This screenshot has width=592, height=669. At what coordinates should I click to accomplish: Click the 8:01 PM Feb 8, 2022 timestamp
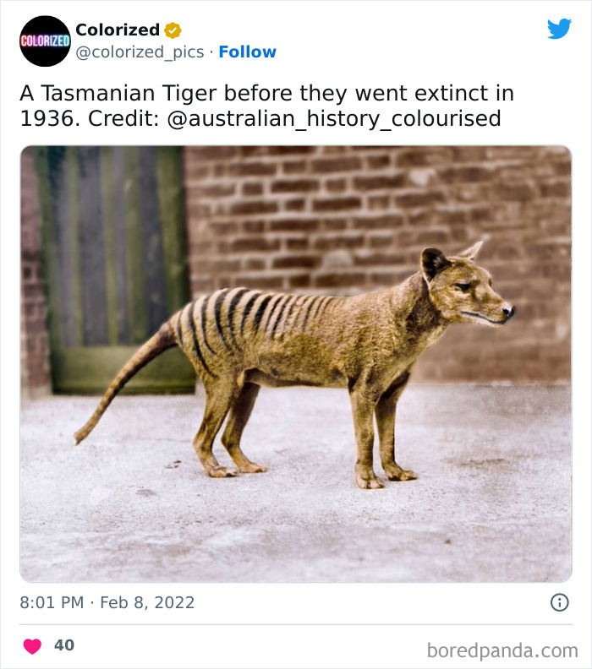coord(107,602)
